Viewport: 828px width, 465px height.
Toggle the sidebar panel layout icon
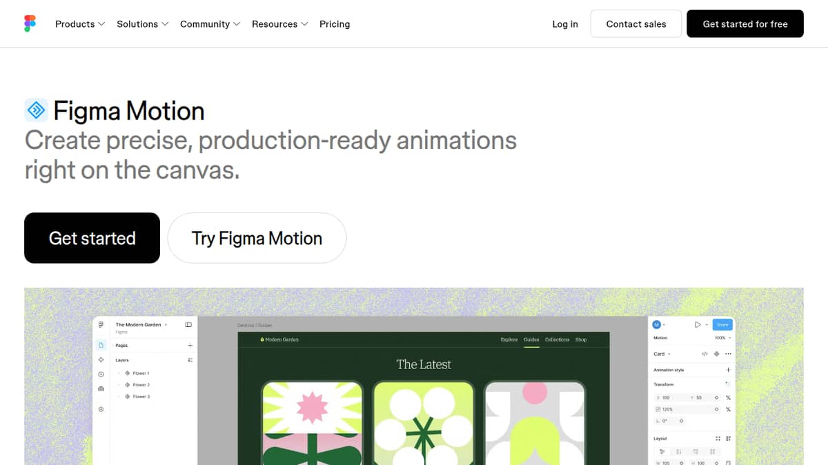[x=188, y=324]
